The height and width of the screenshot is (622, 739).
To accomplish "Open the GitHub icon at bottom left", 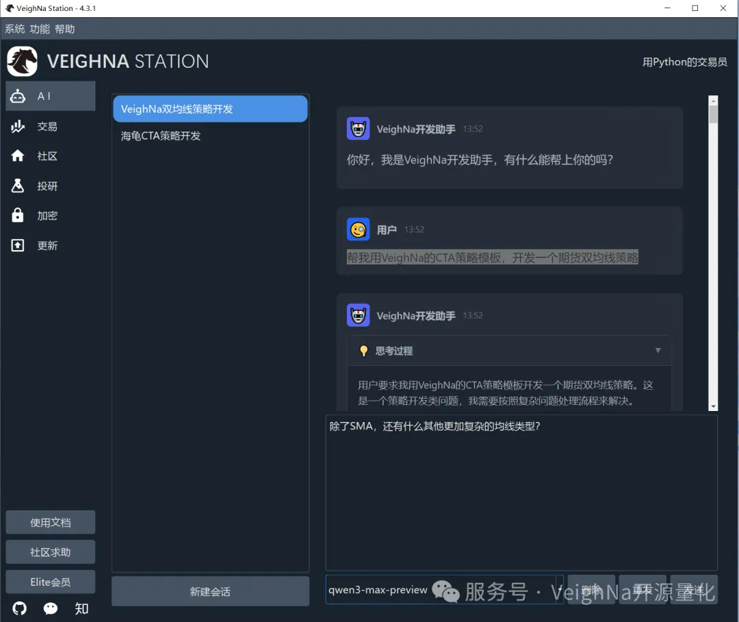I will coord(20,608).
